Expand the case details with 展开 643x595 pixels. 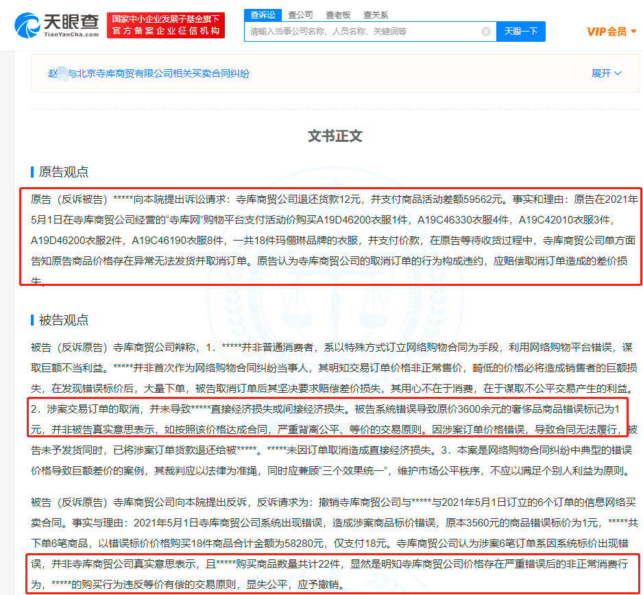[606, 73]
